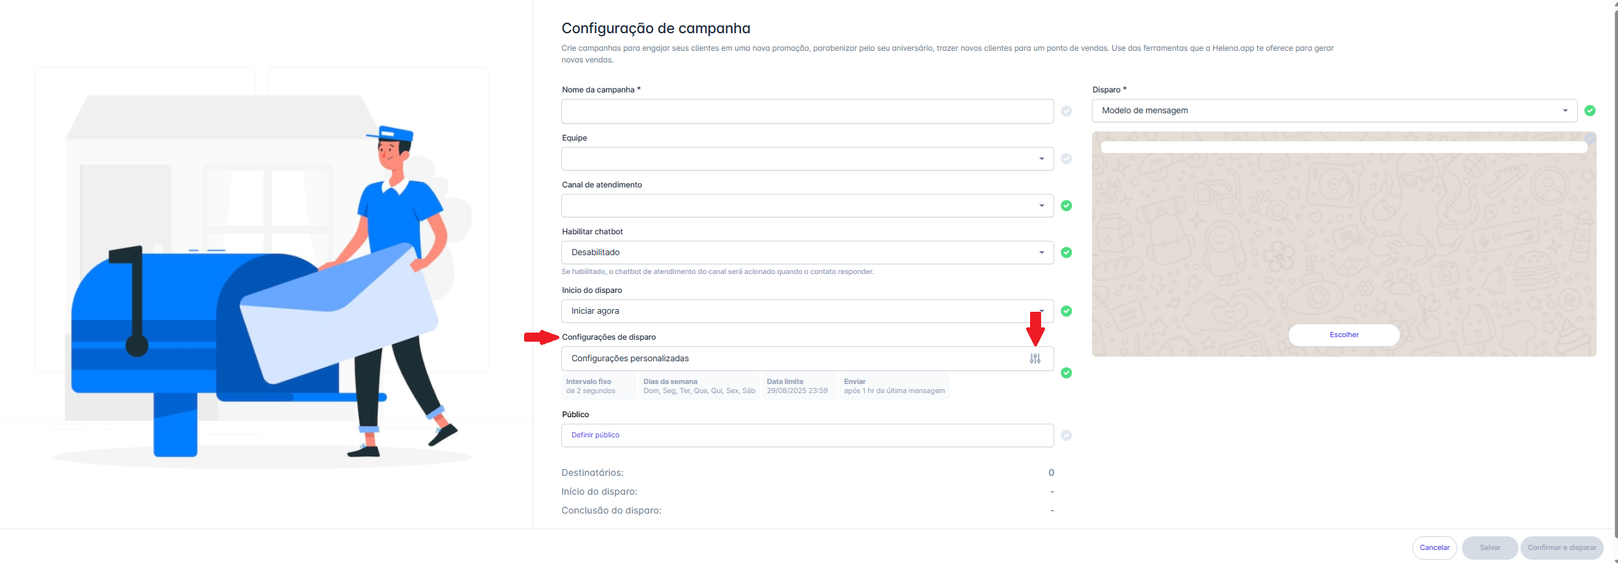This screenshot has height=563, width=1618.
Task: Click the green check below Configurações de disparo
Action: (x=1066, y=373)
